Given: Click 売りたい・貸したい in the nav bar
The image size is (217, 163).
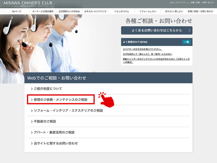Looking at the screenshot, I should point(174,11).
